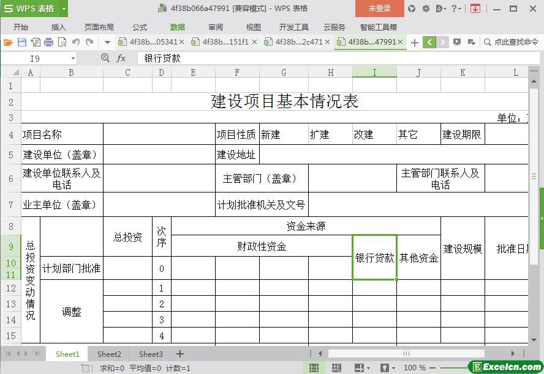
Task: Open the eye protection mode dropdown
Action: 393,368
